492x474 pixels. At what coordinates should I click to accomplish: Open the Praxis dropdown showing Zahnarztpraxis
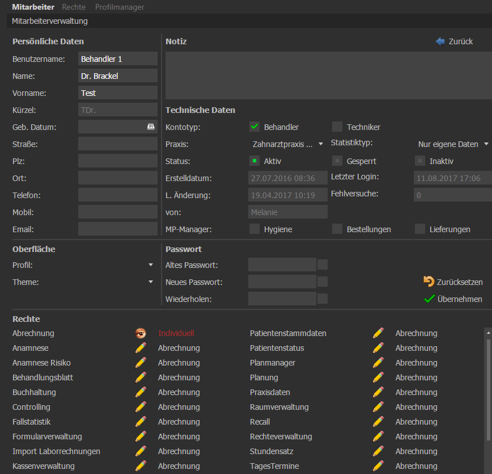click(288, 144)
